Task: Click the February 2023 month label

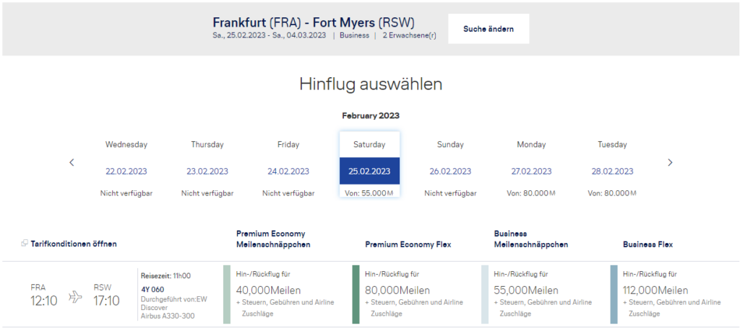Action: click(371, 115)
